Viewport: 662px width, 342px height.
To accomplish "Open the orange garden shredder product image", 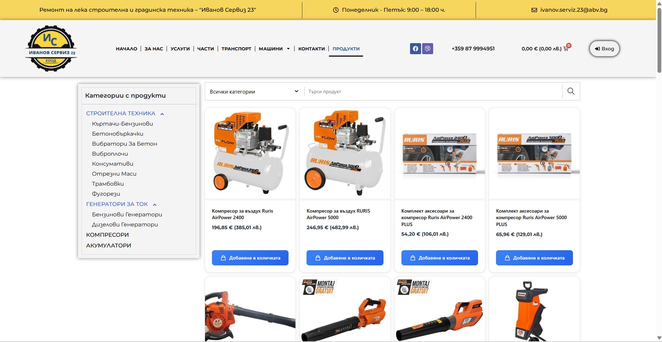I will pos(534,309).
